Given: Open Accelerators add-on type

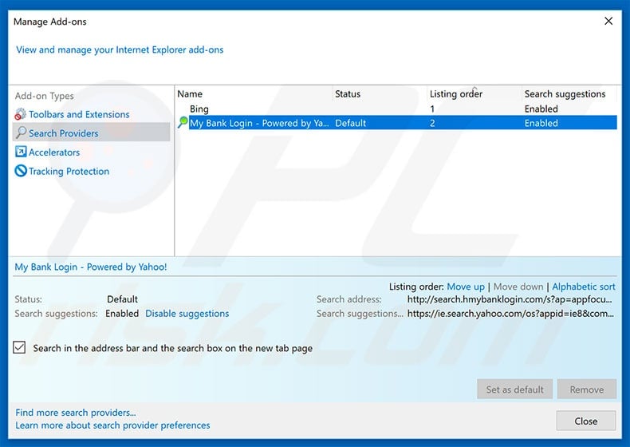Looking at the screenshot, I should [54, 152].
